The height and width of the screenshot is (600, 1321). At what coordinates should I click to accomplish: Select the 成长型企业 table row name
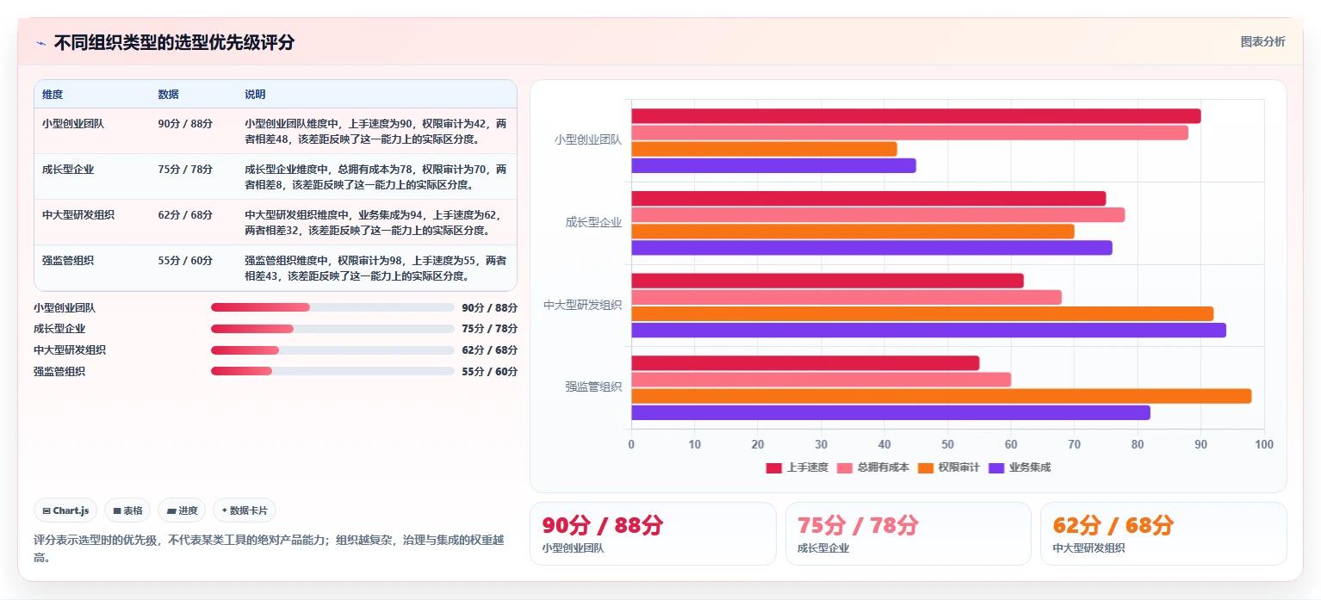pyautogui.click(x=68, y=170)
